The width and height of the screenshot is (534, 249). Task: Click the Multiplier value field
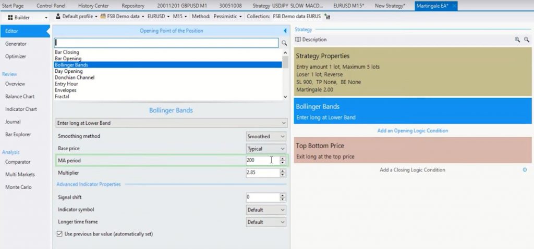262,173
